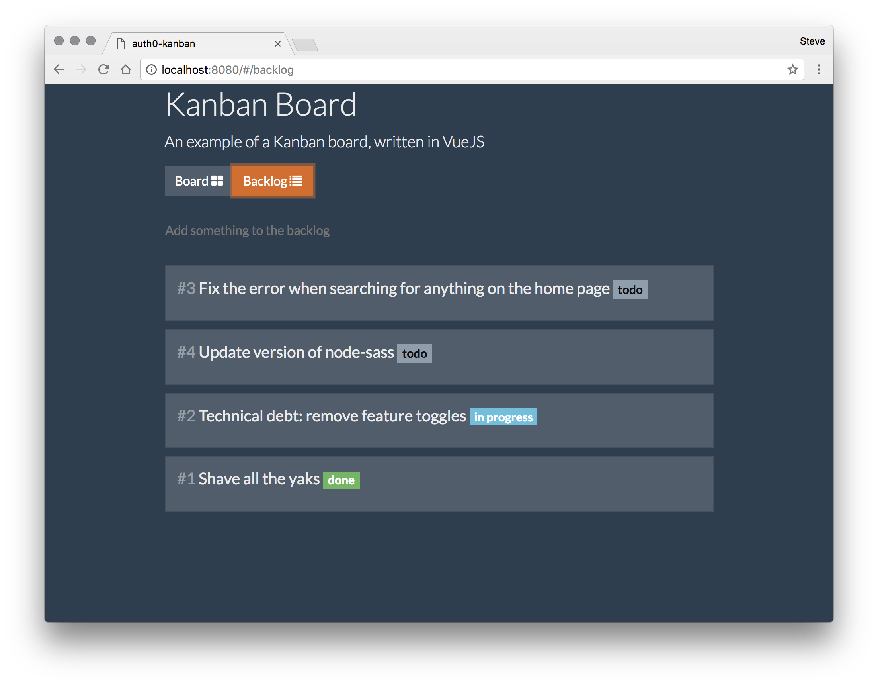Image resolution: width=878 pixels, height=686 pixels.
Task: Click the browser forward arrow
Action: pos(81,70)
